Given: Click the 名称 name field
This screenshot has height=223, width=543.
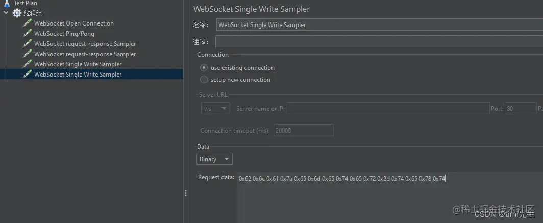Looking at the screenshot, I should [x=379, y=25].
